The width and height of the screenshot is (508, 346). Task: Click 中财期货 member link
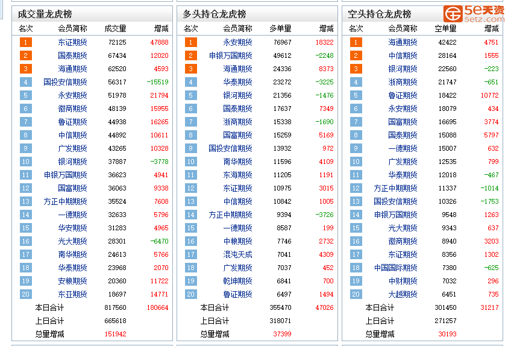click(403, 282)
